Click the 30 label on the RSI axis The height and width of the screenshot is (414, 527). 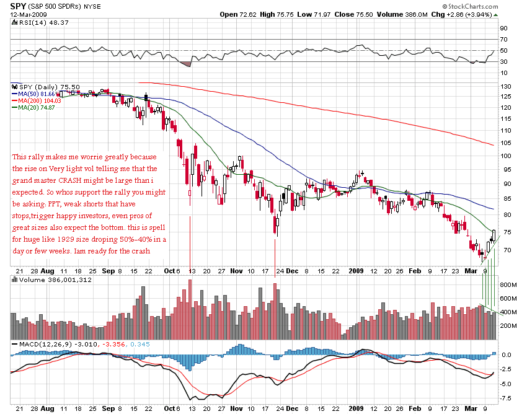tap(504, 62)
